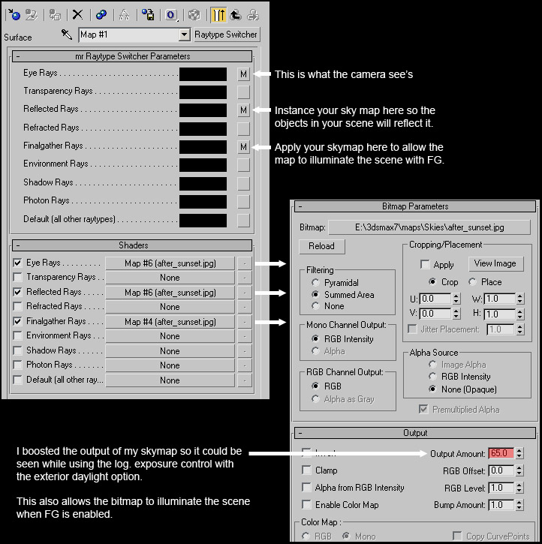This screenshot has width=542, height=544.
Task: Click None slot for Default ray shader
Action: tap(170, 380)
